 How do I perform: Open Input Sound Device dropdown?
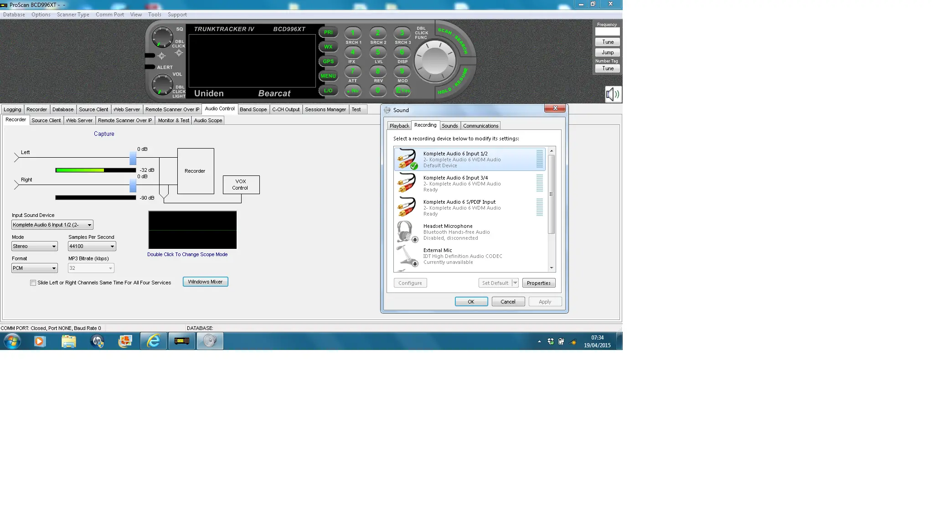tap(52, 225)
